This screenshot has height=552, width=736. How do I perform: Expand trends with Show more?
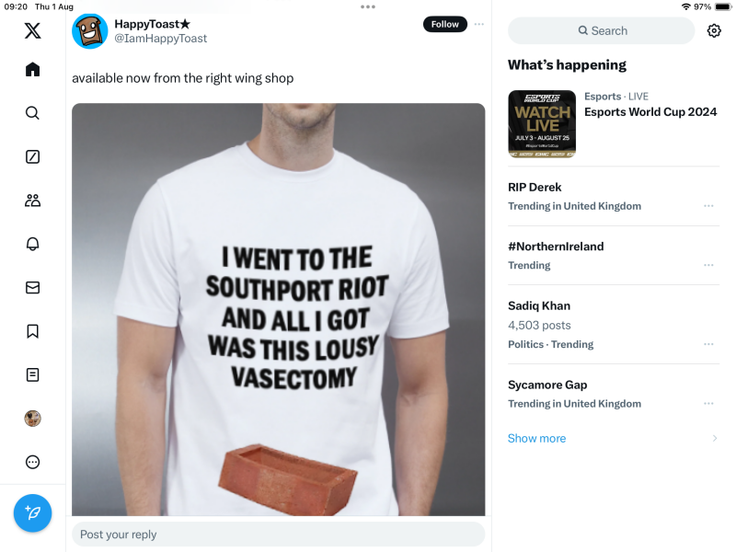(x=536, y=438)
